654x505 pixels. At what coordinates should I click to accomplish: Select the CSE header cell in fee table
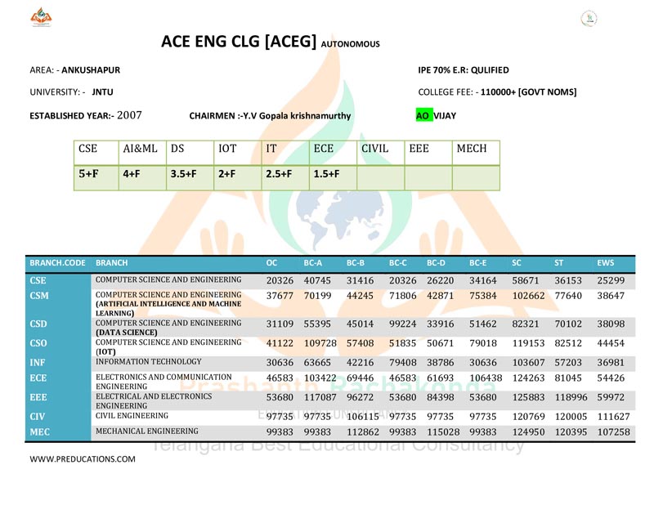pos(96,153)
